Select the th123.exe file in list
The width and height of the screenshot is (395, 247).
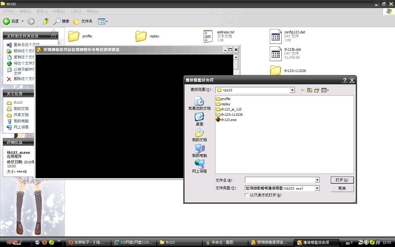pos(228,120)
